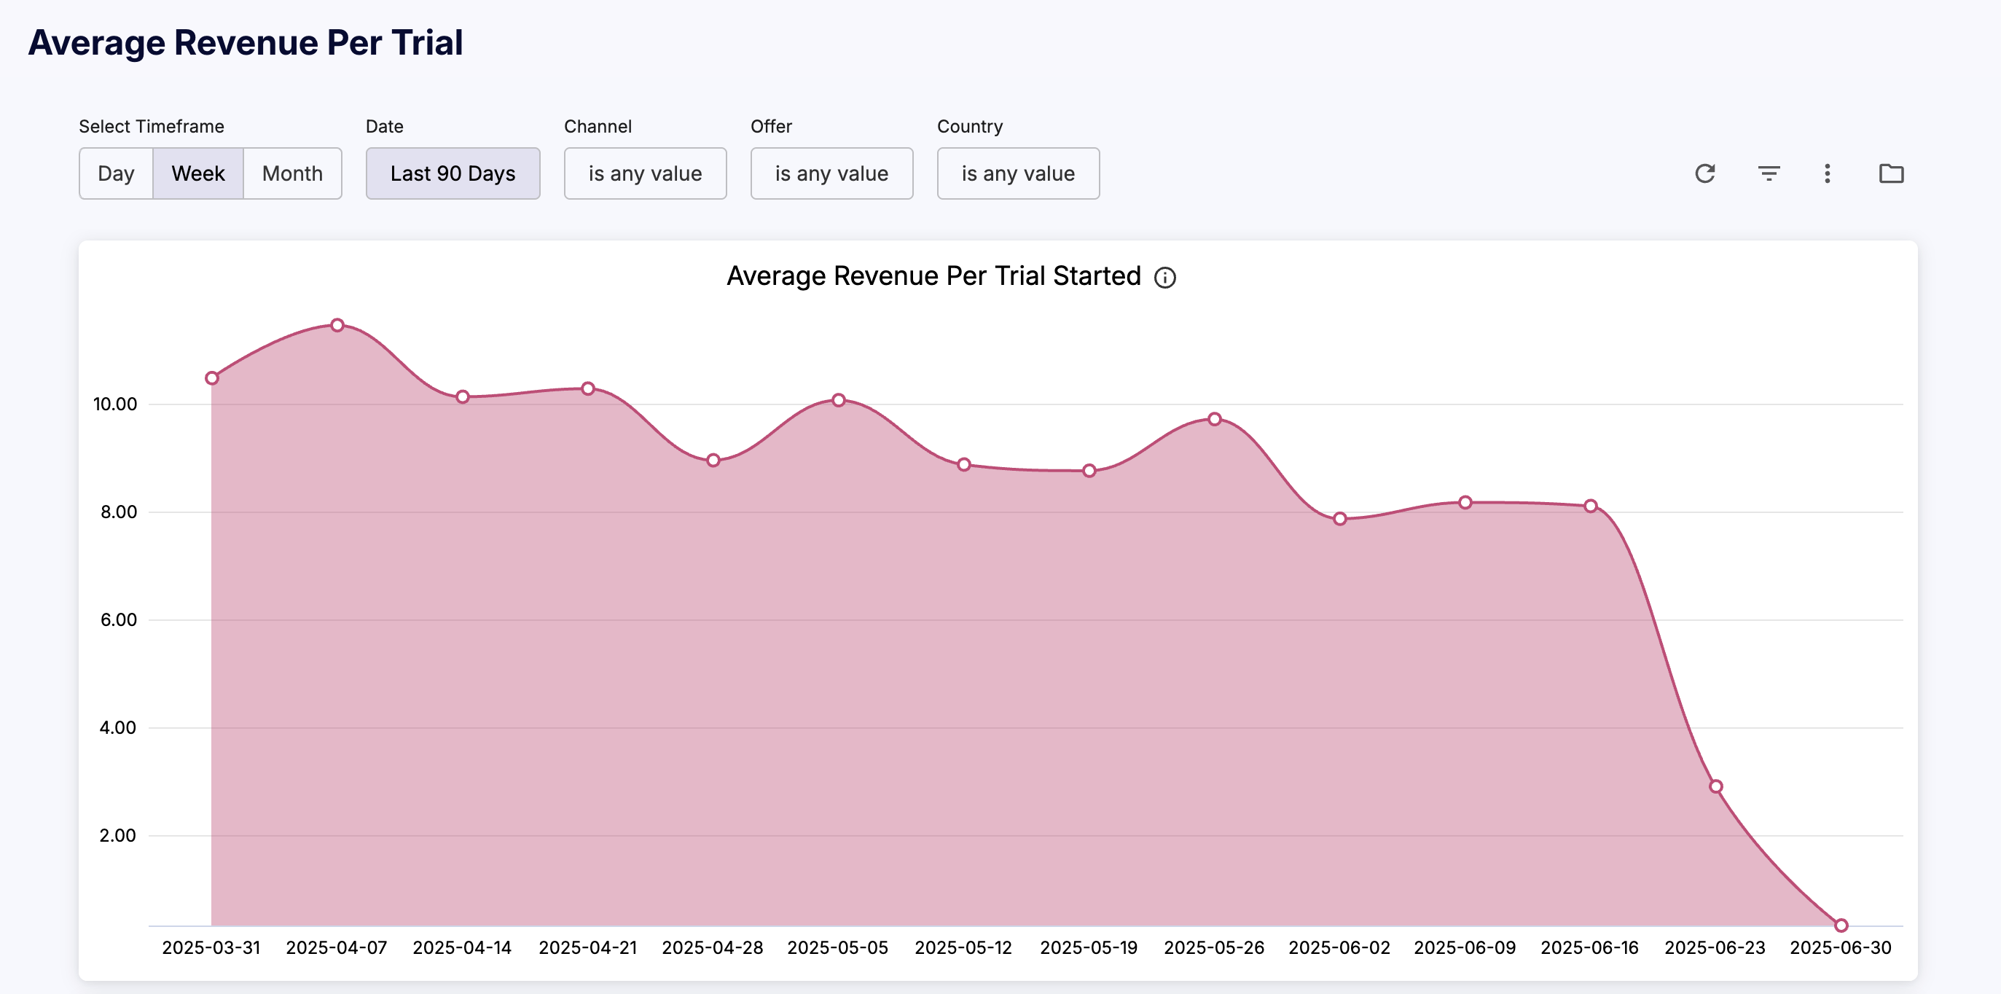Screen dimensions: 2001x994
Task: Click the 2025-06-16 x-axis label
Action: click(1590, 947)
